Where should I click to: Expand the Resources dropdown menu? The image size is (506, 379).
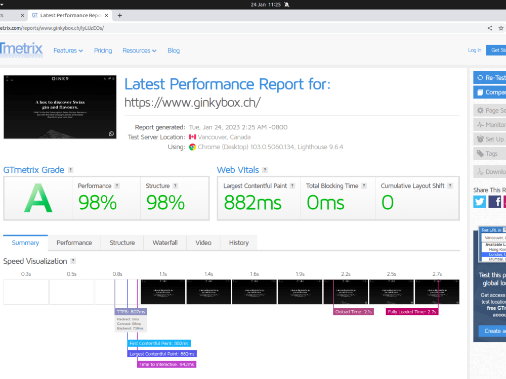[140, 51]
